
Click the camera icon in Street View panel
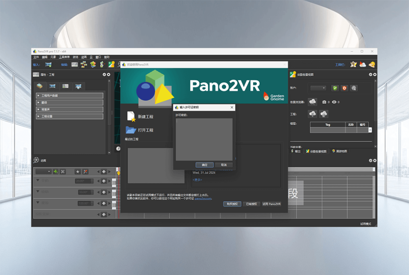(x=324, y=102)
